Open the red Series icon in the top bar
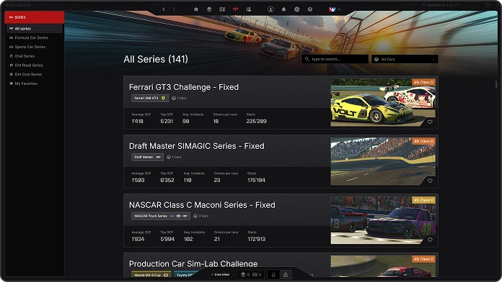This screenshot has width=502, height=282. [x=235, y=9]
